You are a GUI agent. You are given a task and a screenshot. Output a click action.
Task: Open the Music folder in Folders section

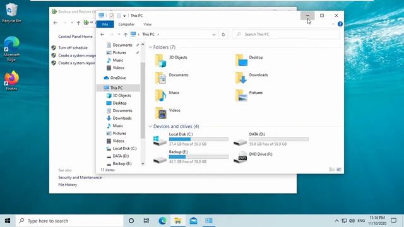click(160, 96)
